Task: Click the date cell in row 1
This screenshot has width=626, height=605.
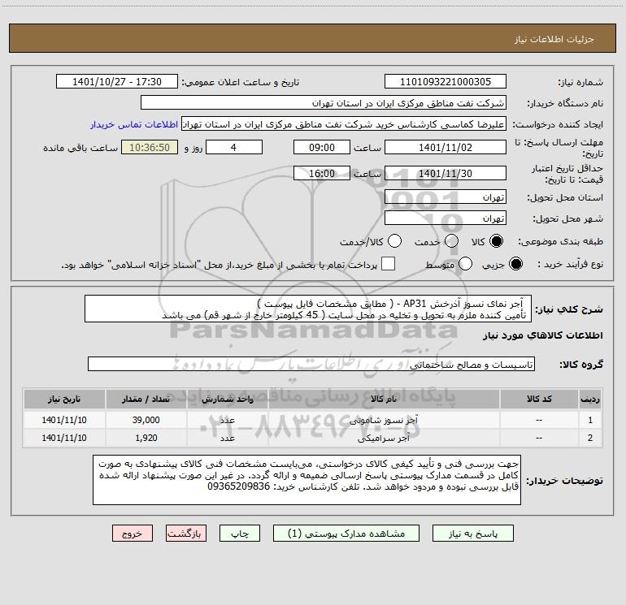Action: point(64,420)
